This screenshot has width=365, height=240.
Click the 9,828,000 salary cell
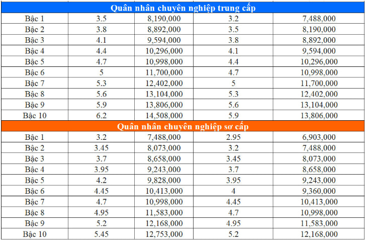165,180
